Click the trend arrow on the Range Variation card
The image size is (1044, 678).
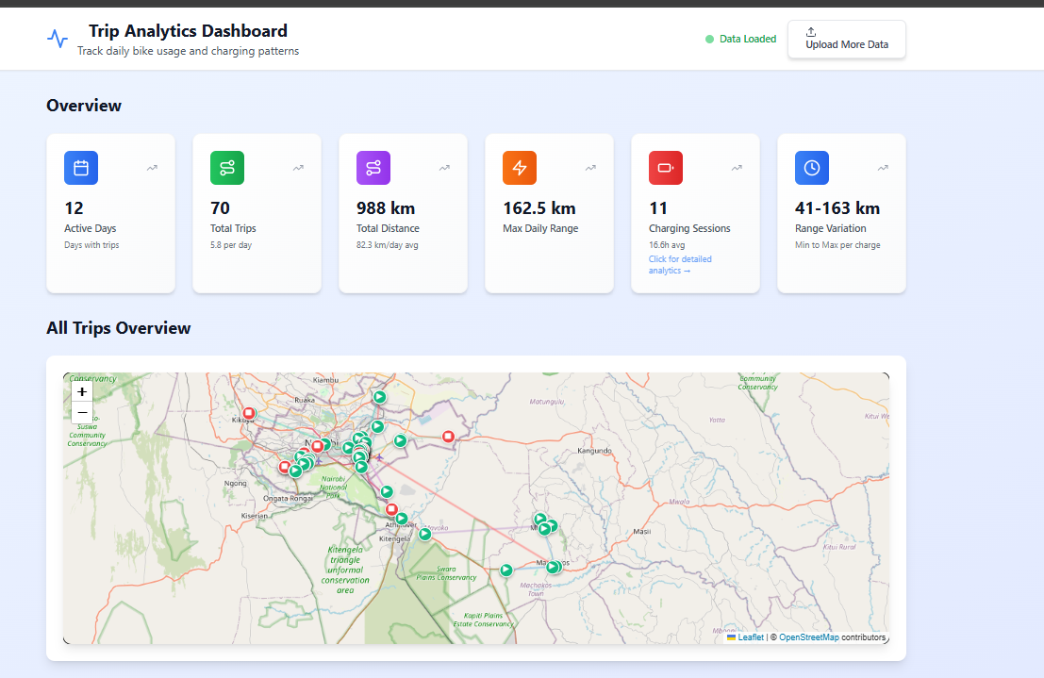coord(883,167)
